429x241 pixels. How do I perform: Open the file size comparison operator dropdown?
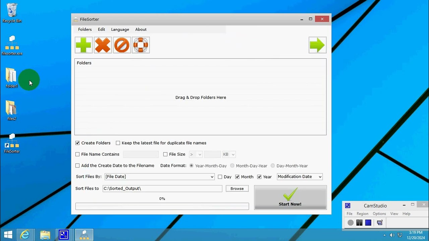point(196,154)
